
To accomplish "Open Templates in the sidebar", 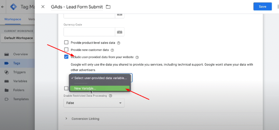I will tap(21, 99).
